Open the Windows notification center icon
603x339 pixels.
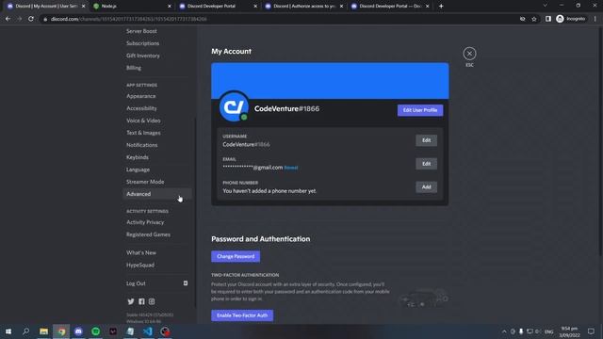coord(591,331)
